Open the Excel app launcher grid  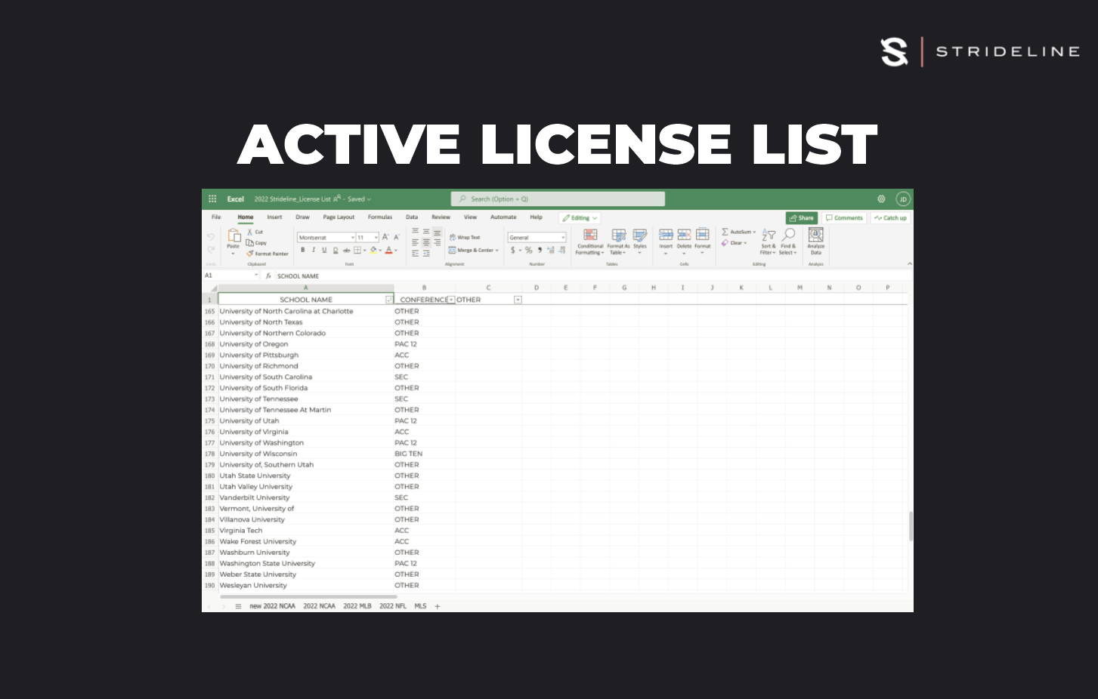click(x=212, y=199)
